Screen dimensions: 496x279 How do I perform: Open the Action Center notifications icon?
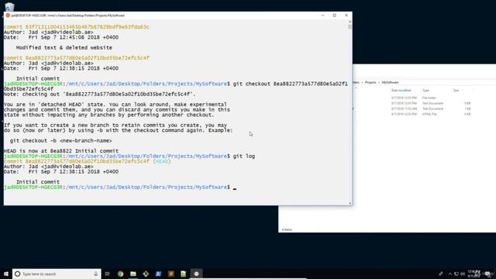[487, 274]
